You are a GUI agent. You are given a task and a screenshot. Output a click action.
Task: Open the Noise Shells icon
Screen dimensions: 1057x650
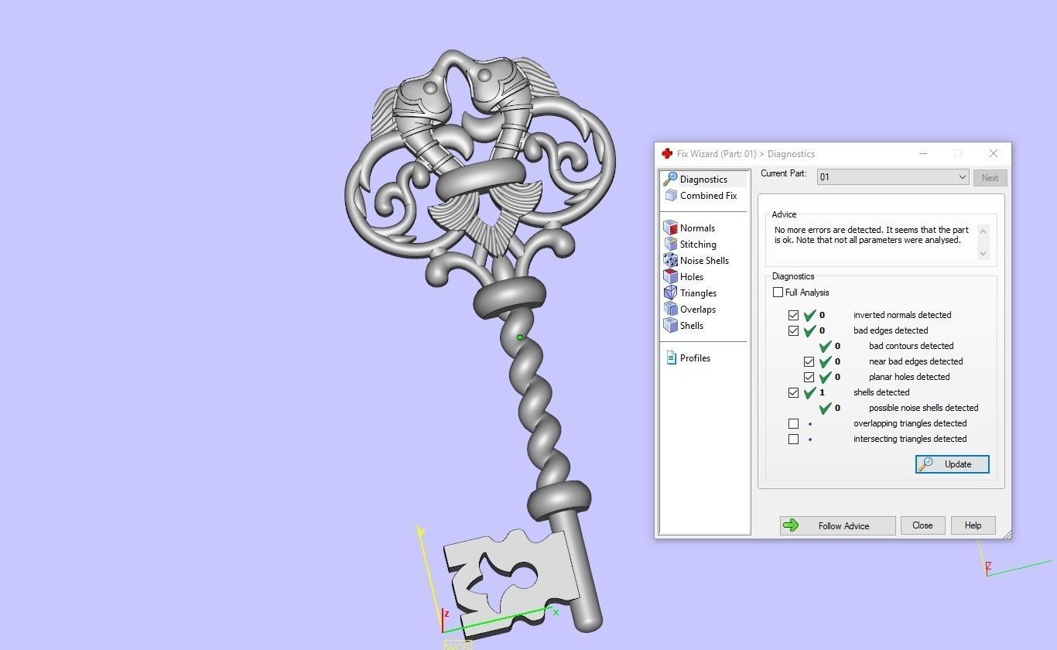coord(671,261)
